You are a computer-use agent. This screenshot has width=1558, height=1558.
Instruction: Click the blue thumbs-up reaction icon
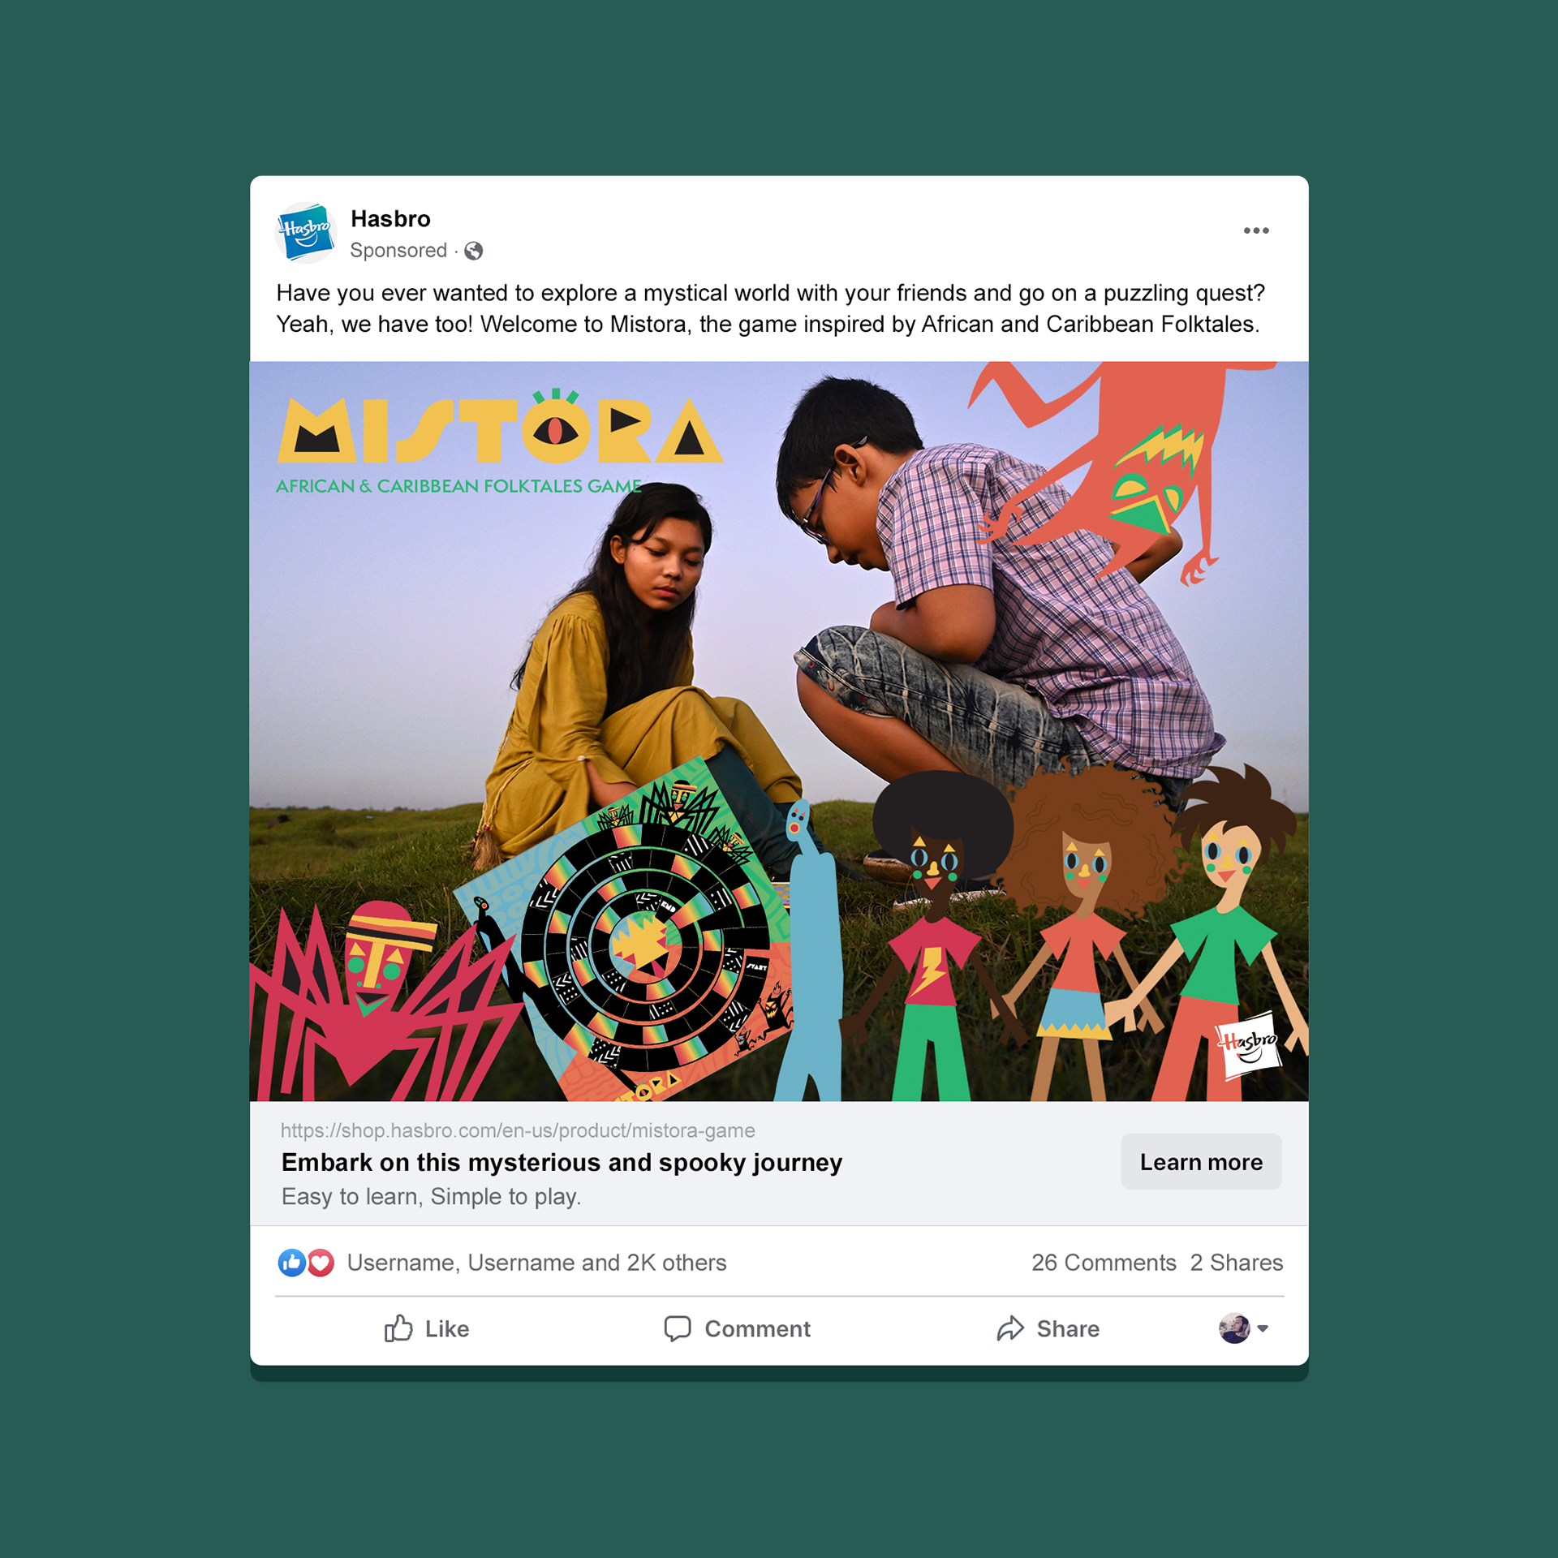(x=291, y=1263)
